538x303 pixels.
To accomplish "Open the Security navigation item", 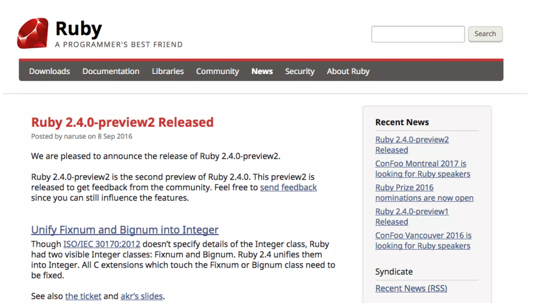I will coord(300,71).
